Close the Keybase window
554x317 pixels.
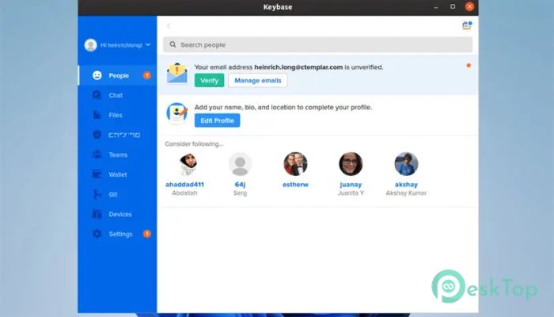click(469, 6)
